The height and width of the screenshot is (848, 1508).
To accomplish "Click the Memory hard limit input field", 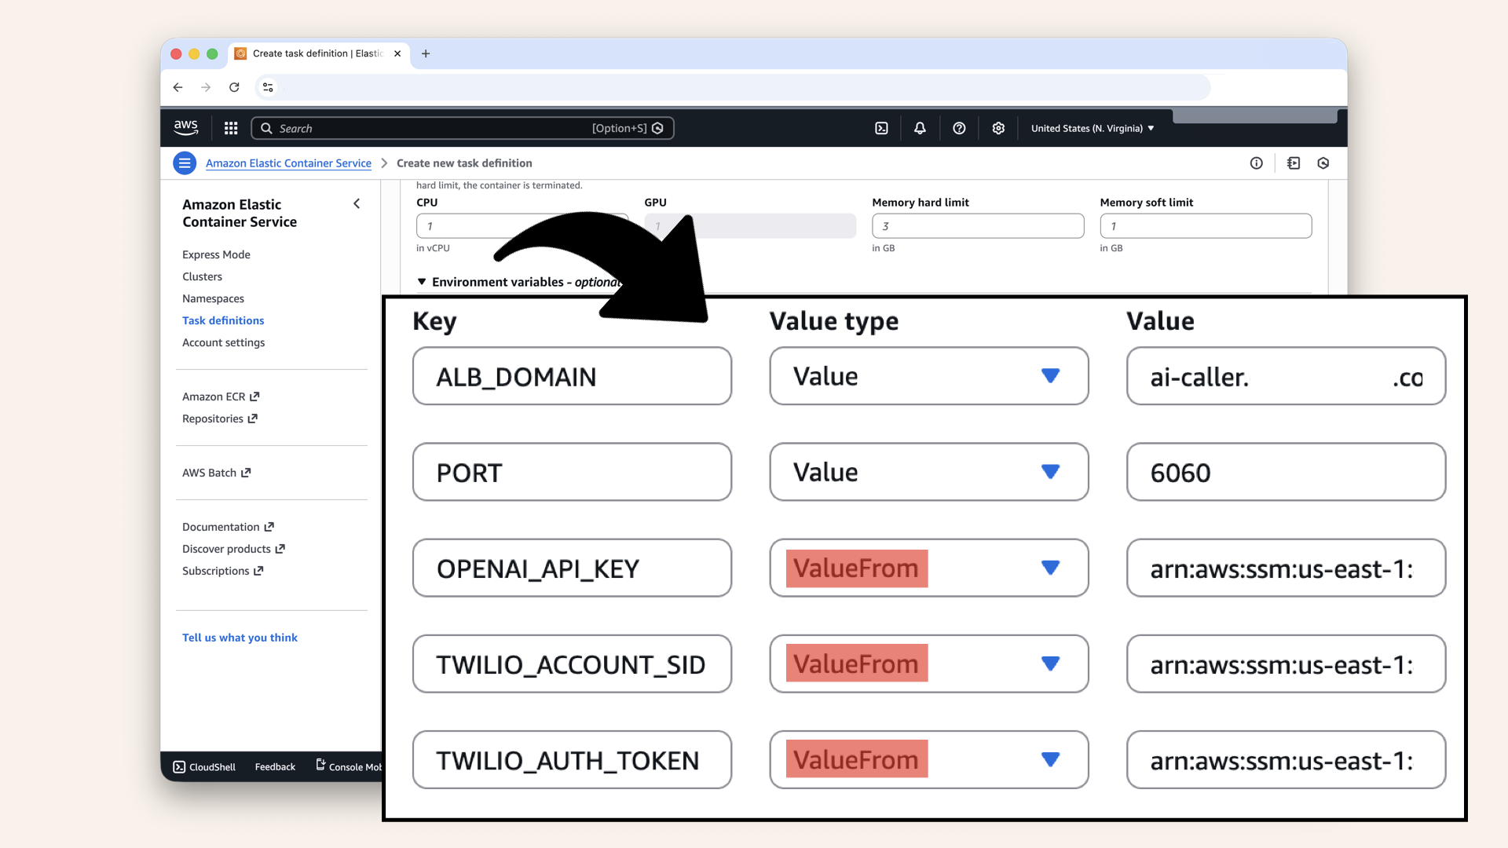I will [x=977, y=226].
